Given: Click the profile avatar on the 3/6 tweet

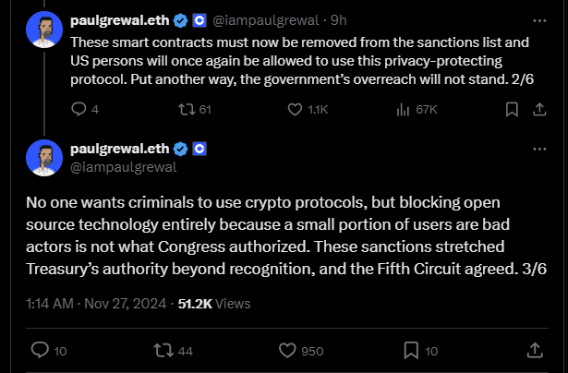Looking at the screenshot, I should (44, 158).
